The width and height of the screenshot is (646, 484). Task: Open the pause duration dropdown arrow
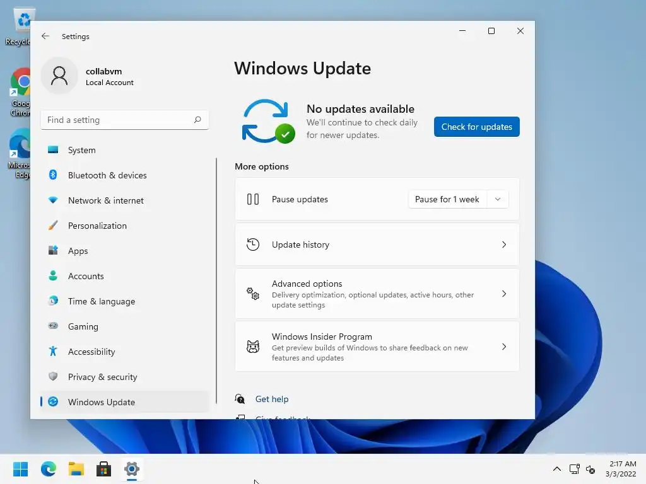click(498, 199)
